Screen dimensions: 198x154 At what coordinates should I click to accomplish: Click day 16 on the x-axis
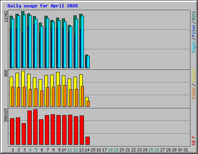(99, 150)
